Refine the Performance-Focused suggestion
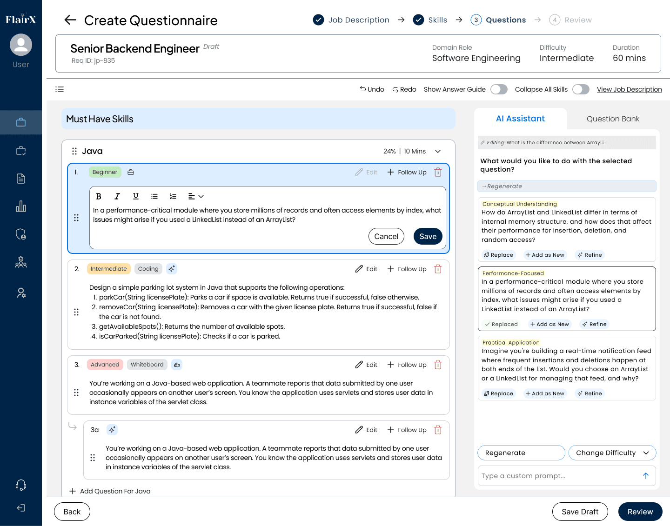 point(594,324)
